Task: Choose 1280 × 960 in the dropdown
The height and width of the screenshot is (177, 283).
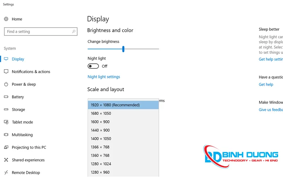Action: [x=123, y=172]
